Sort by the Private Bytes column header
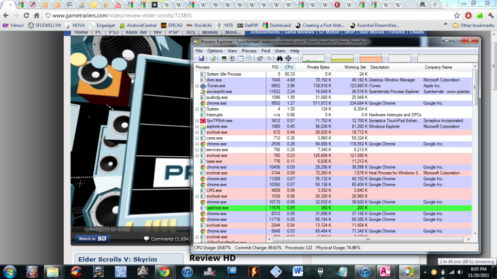 click(314, 67)
